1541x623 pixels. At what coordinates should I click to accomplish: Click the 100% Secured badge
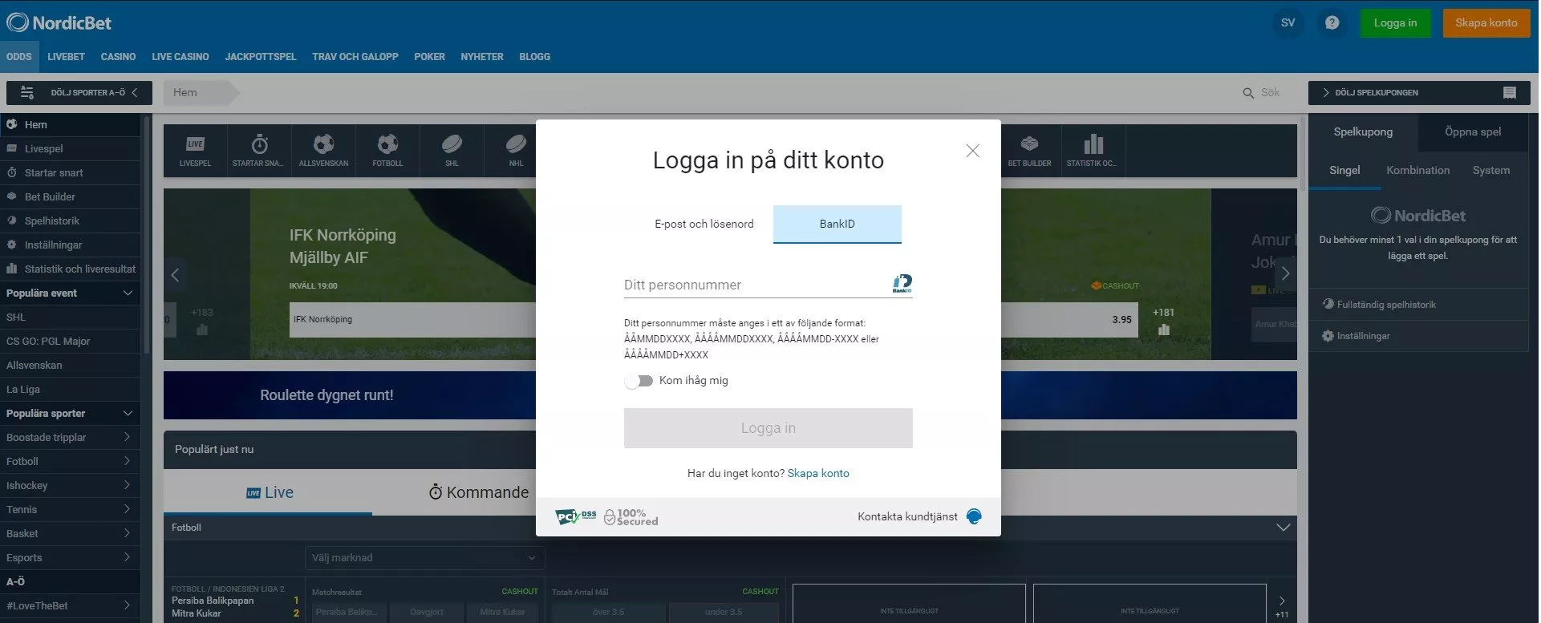tap(631, 517)
